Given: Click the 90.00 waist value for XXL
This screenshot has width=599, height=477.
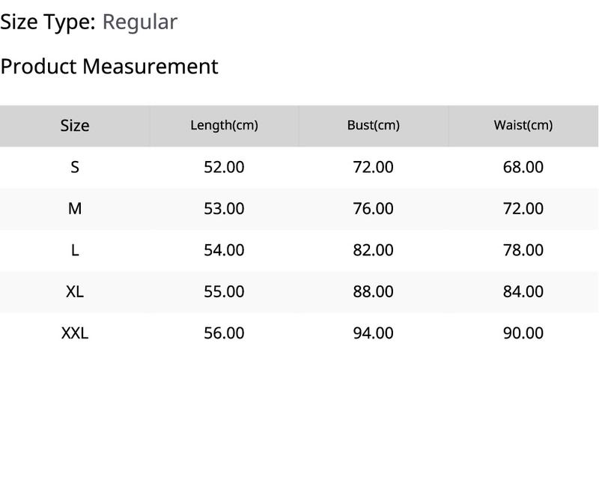Looking at the screenshot, I should 523,333.
